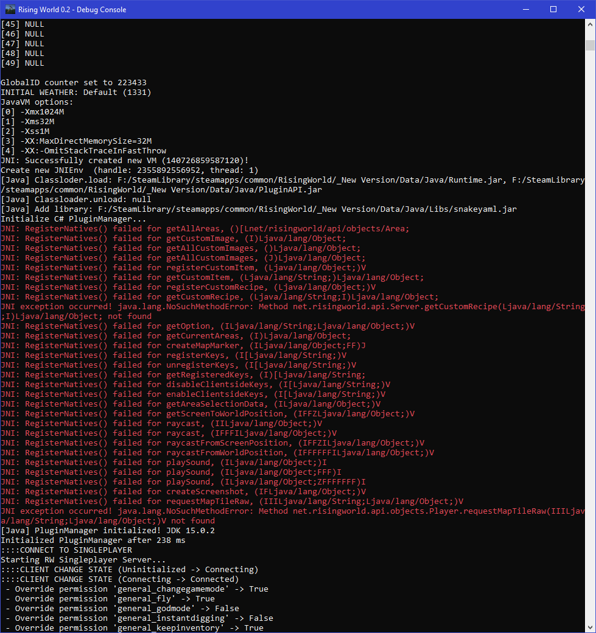The image size is (596, 633).
Task: Click the scrollbar up arrow
Action: coord(590,24)
